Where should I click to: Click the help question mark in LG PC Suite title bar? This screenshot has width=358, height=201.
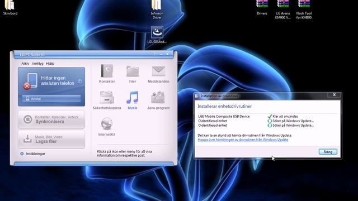click(x=154, y=54)
